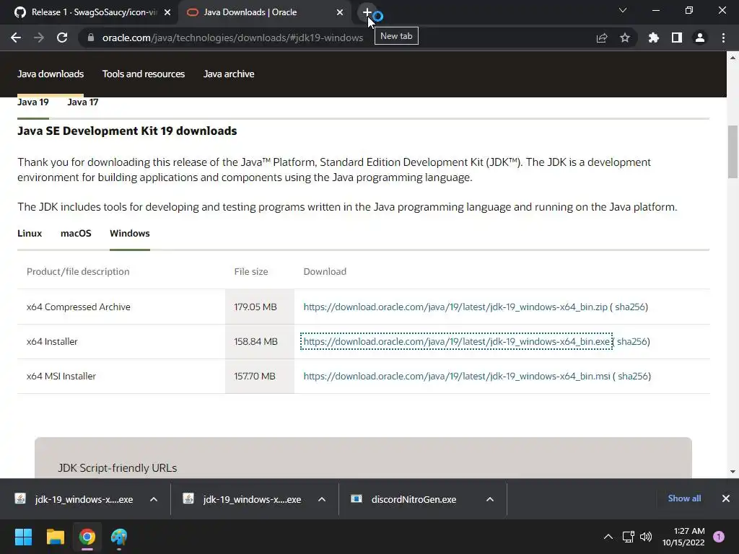Viewport: 739px width, 554px height.
Task: Click the forward navigation arrow
Action: coord(39,38)
